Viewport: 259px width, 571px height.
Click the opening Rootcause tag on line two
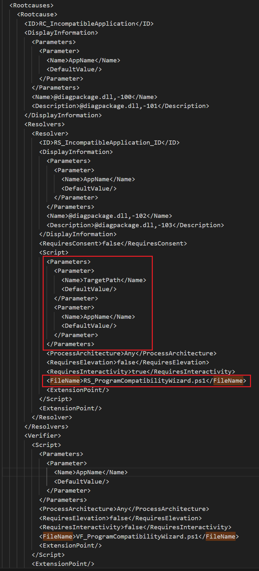click(x=37, y=14)
